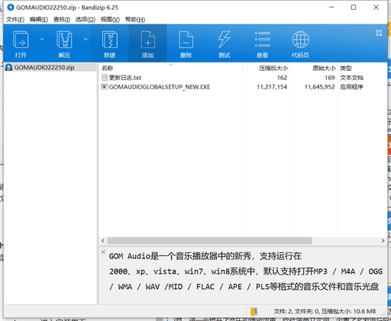Open the Options (选项) menu
Screen dimensions: 391x321
click(x=86, y=19)
